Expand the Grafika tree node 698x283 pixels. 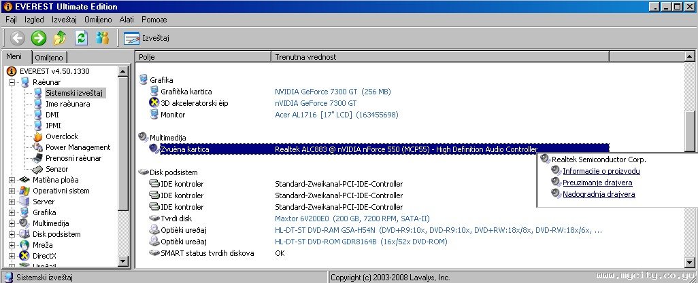pyautogui.click(x=12, y=213)
